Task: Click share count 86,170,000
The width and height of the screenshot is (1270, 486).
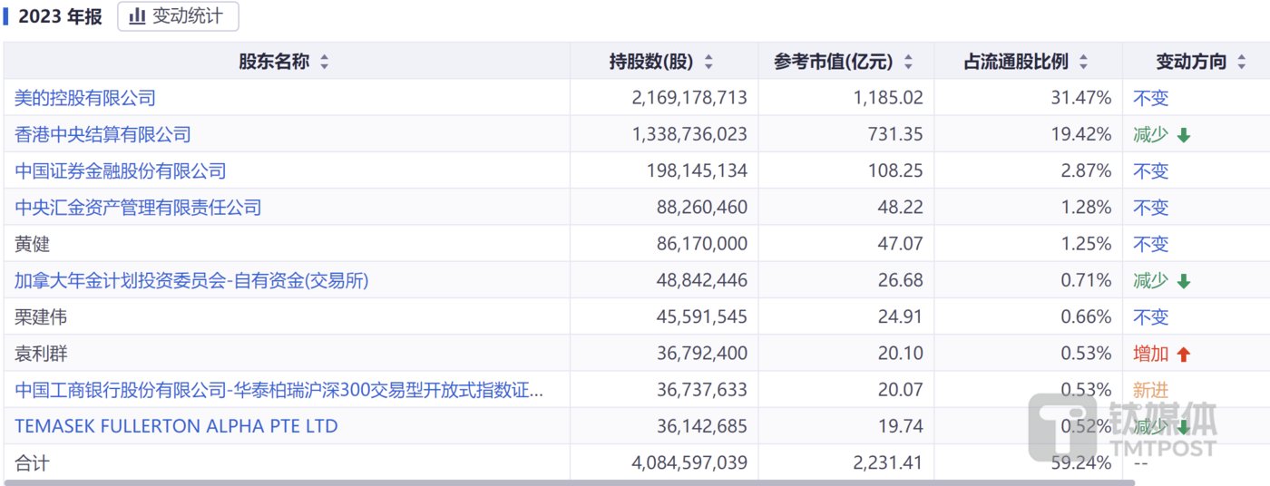Action: click(x=701, y=244)
